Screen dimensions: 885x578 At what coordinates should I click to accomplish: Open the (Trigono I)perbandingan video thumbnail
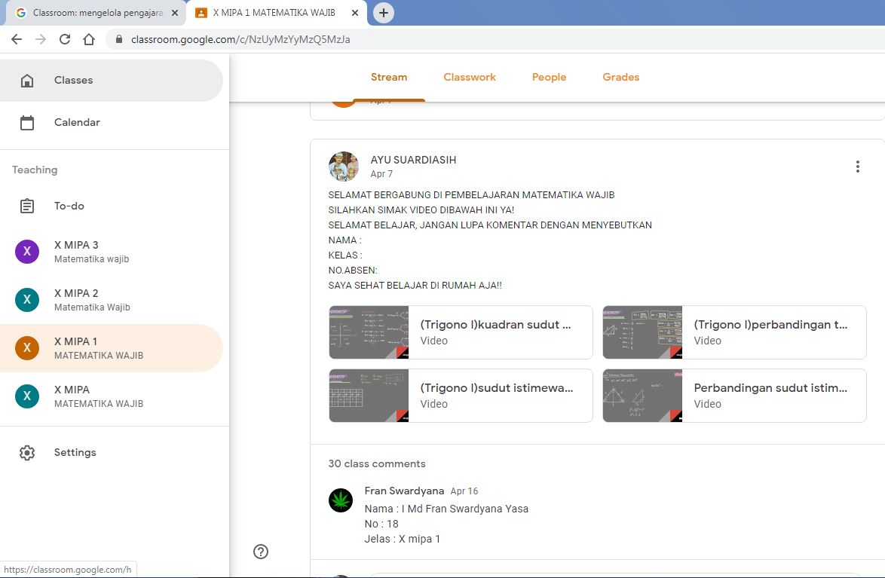[642, 332]
